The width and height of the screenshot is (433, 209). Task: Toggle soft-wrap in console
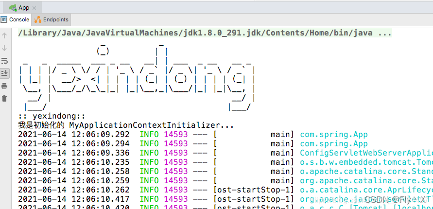tap(4, 61)
